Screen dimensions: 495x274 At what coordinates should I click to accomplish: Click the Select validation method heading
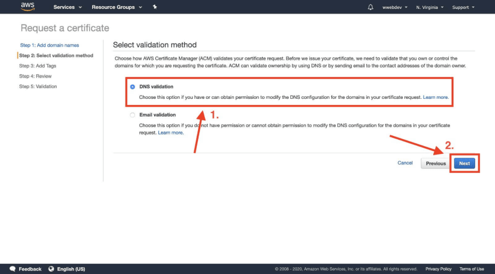[155, 45]
